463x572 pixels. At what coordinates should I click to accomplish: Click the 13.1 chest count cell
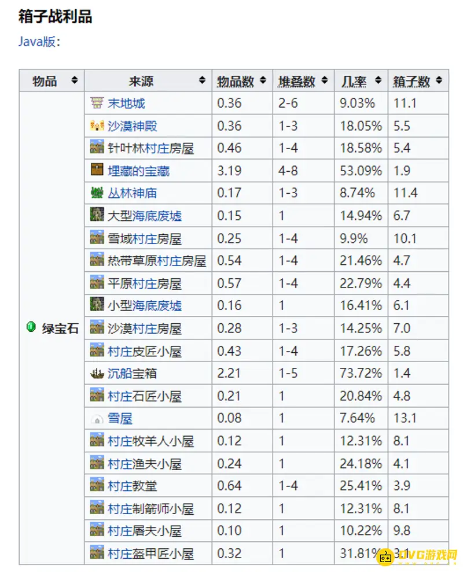point(418,418)
